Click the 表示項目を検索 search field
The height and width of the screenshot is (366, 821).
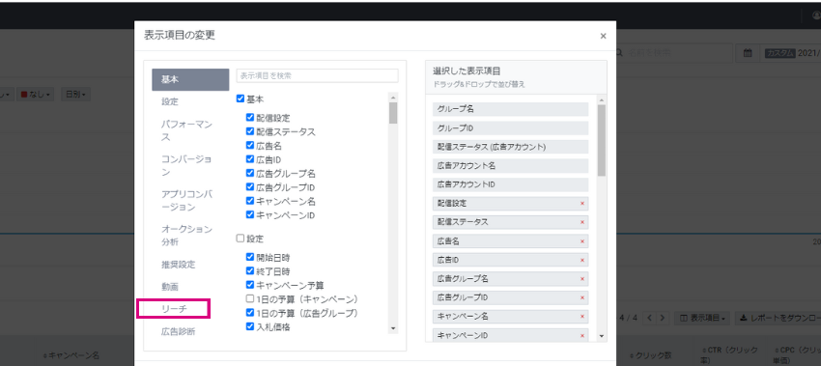pos(318,75)
